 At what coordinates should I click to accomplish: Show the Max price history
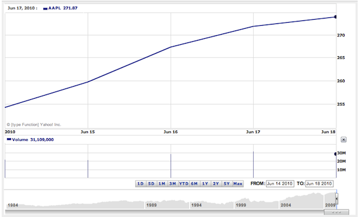(238, 184)
